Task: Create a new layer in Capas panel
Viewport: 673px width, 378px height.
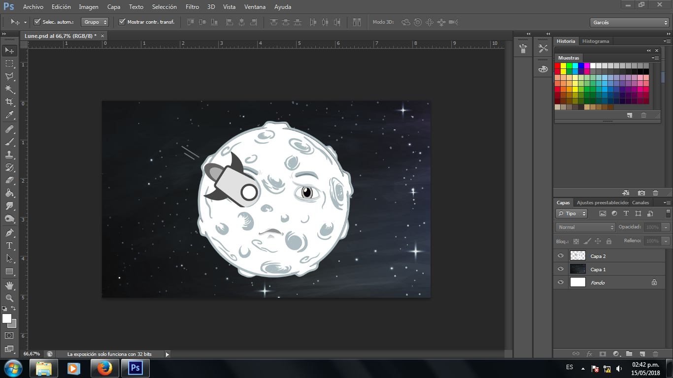Action: [642, 353]
